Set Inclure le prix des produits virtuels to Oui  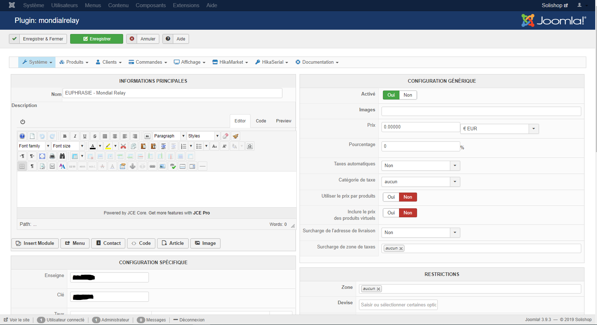click(x=391, y=213)
